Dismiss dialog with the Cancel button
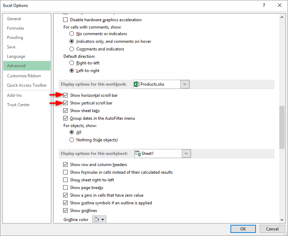The height and width of the screenshot is (236, 288). pyautogui.click(x=272, y=229)
